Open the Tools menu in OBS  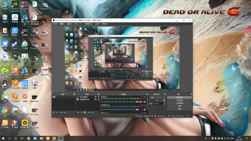pyautogui.click(x=97, y=24)
